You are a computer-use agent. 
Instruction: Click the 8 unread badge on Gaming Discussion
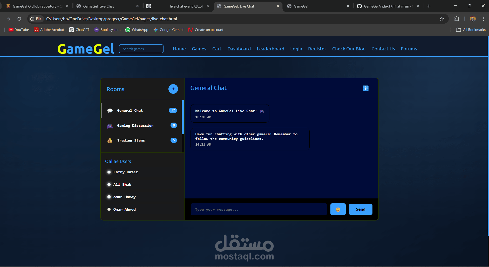[x=174, y=125]
